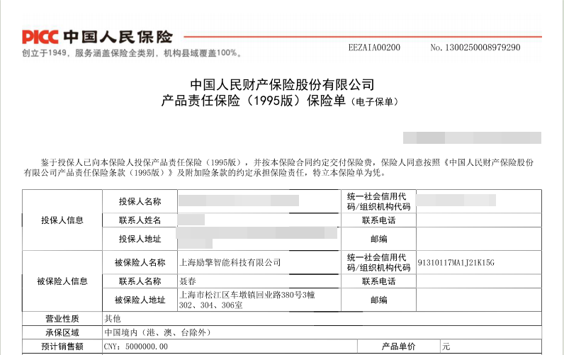The image size is (564, 355).
Task: Click the title 中国人民财产保险股份有限公司
Action: [x=282, y=85]
